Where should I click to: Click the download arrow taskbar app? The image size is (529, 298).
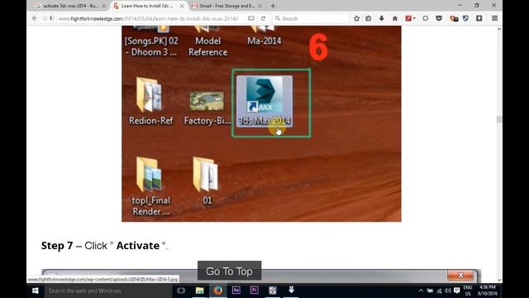tap(291, 291)
